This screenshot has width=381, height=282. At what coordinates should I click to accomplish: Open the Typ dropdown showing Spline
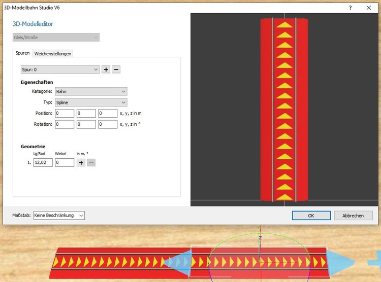91,102
